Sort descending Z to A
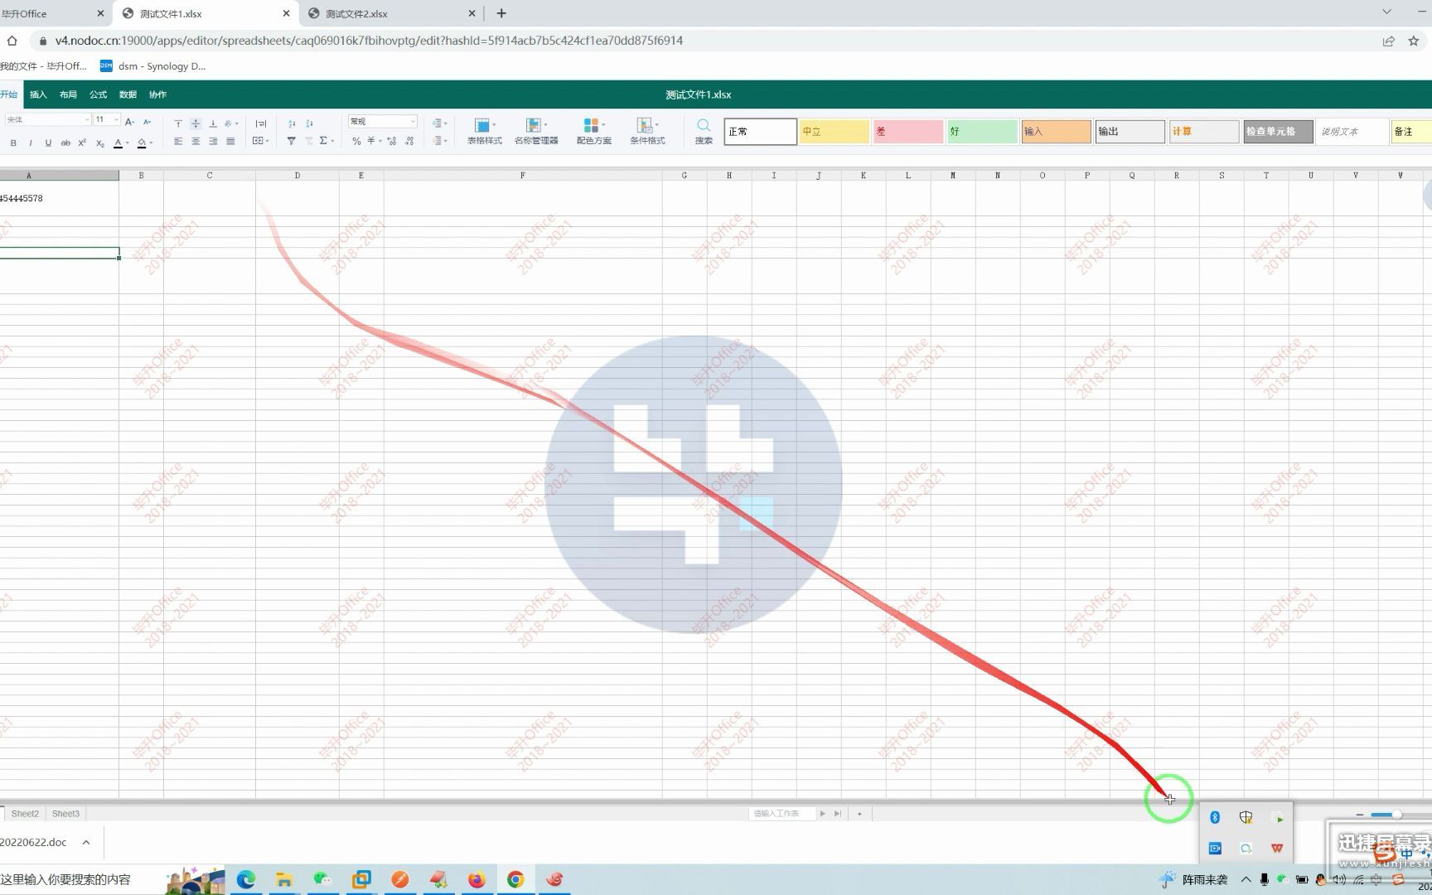This screenshot has height=895, width=1432. (309, 123)
